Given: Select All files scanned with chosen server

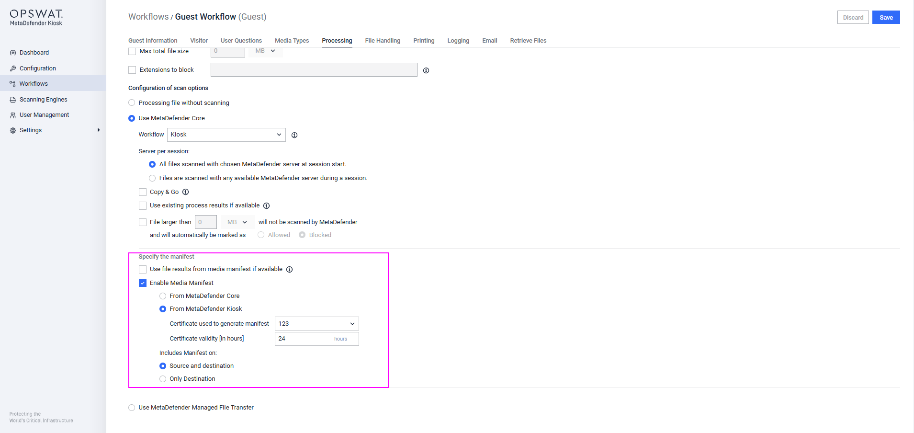Looking at the screenshot, I should (x=152, y=164).
